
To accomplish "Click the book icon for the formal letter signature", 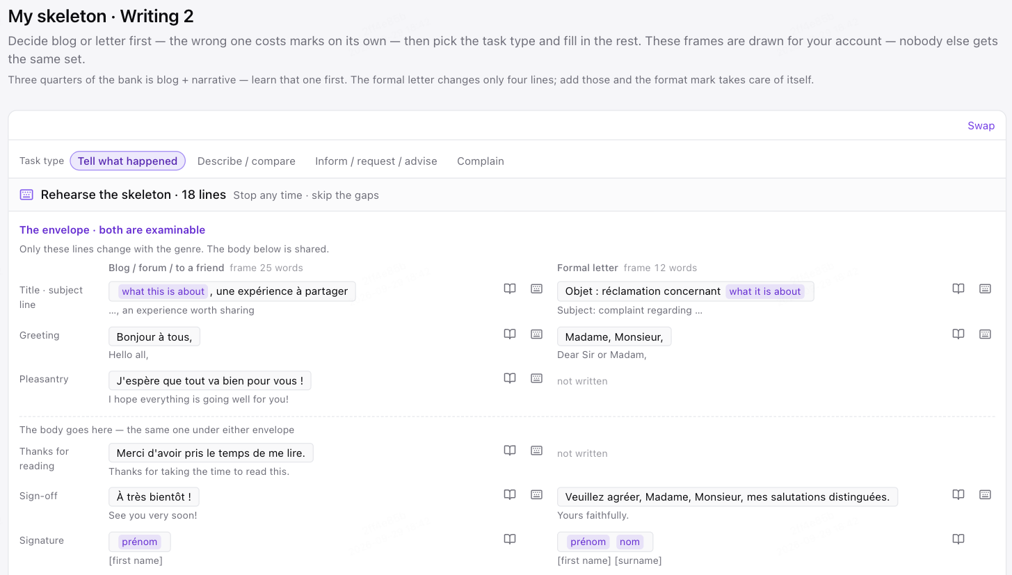I will (958, 539).
